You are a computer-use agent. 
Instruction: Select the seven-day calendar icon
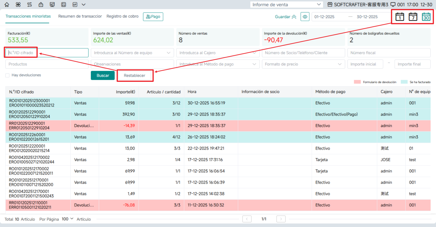pyautogui.click(x=413, y=17)
